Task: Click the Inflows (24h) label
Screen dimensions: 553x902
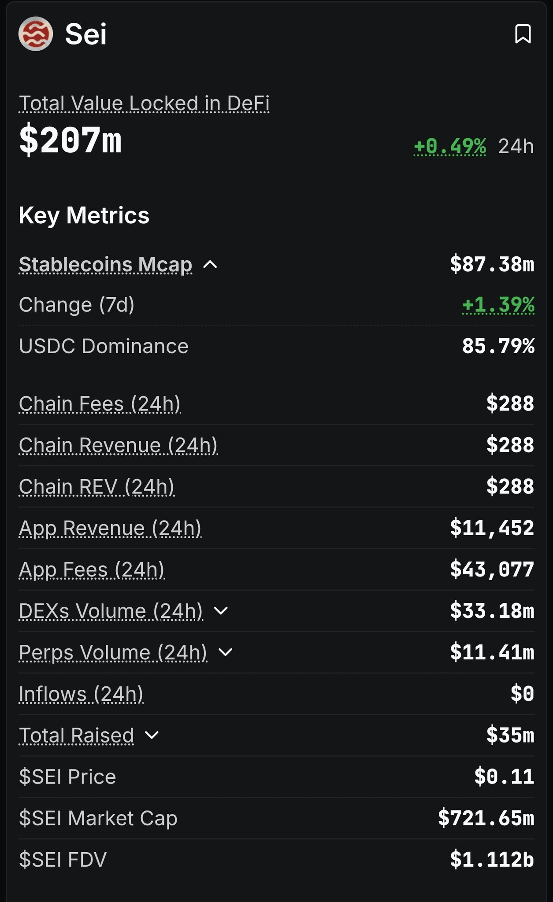Action: (x=81, y=694)
